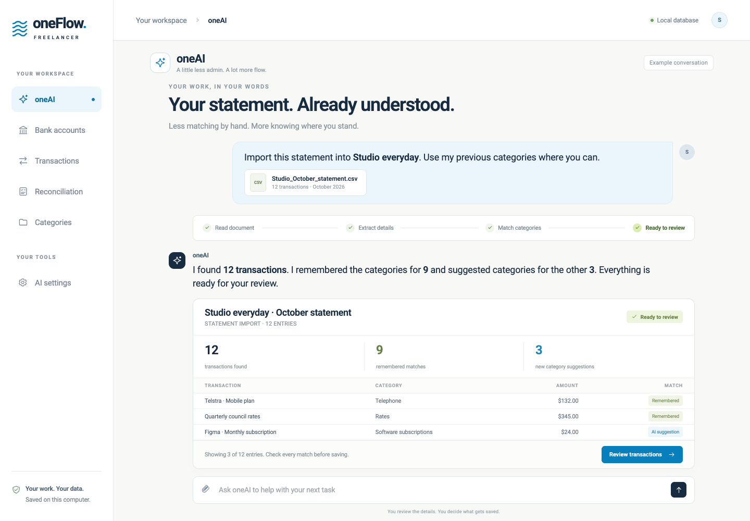
Task: Click the 3 new category suggestions stat
Action: tap(565, 357)
